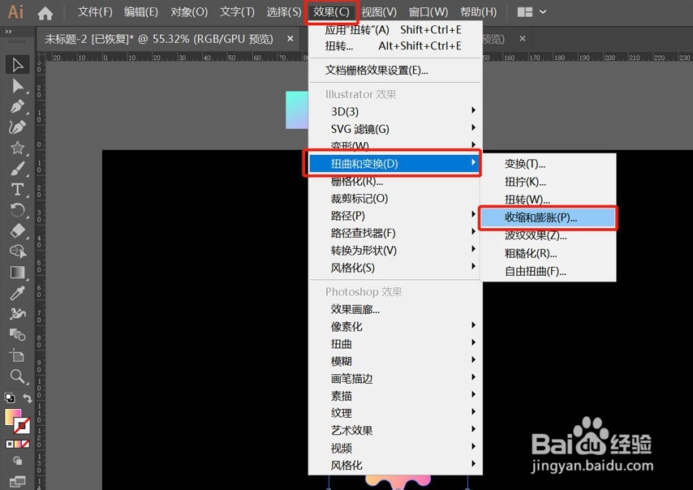Click the 效果(C) menu

331,12
